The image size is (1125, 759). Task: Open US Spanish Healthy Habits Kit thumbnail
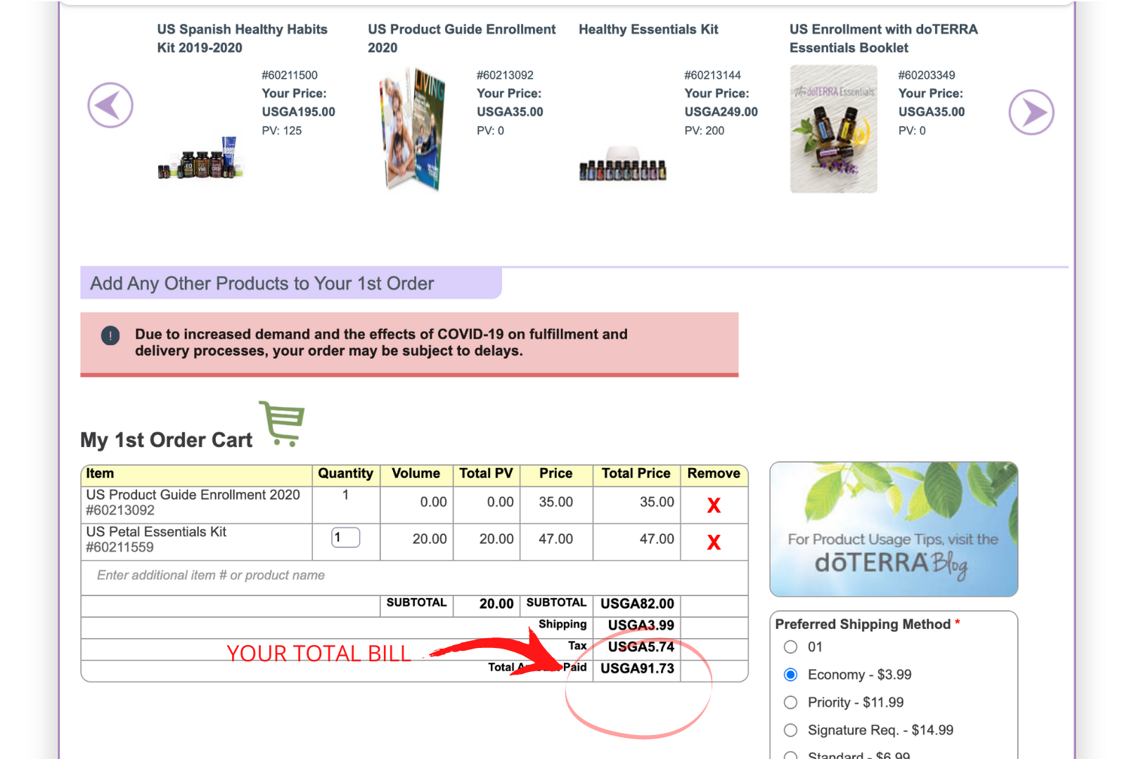tap(201, 158)
